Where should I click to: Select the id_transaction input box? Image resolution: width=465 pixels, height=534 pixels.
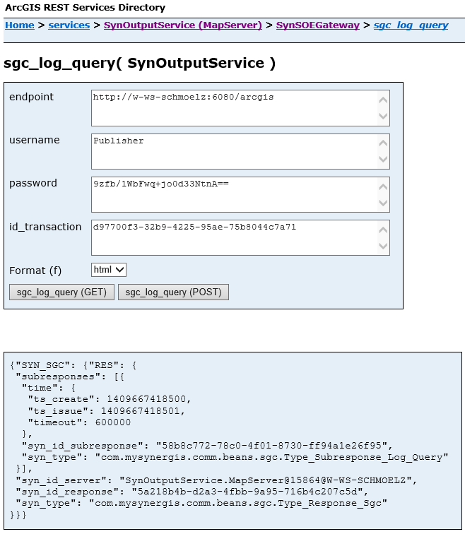(x=233, y=238)
